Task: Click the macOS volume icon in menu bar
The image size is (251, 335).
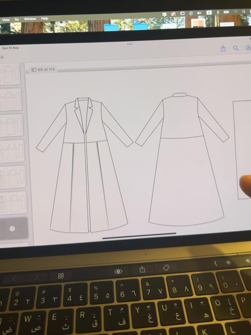Action: (x=199, y=13)
